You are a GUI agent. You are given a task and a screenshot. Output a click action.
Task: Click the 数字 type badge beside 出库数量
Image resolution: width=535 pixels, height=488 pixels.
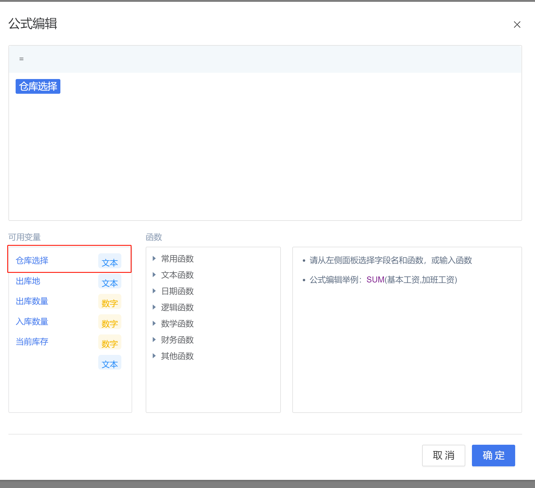pos(110,302)
